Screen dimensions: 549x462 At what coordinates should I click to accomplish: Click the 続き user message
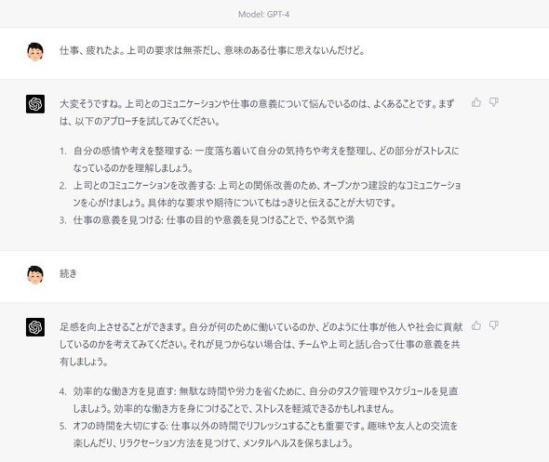click(x=68, y=273)
